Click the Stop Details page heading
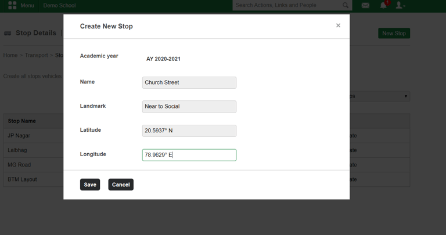Viewport: 446px width, 235px height. tap(36, 33)
